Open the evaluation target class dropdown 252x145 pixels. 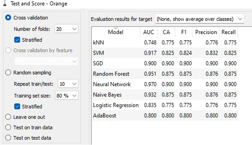[199, 19]
